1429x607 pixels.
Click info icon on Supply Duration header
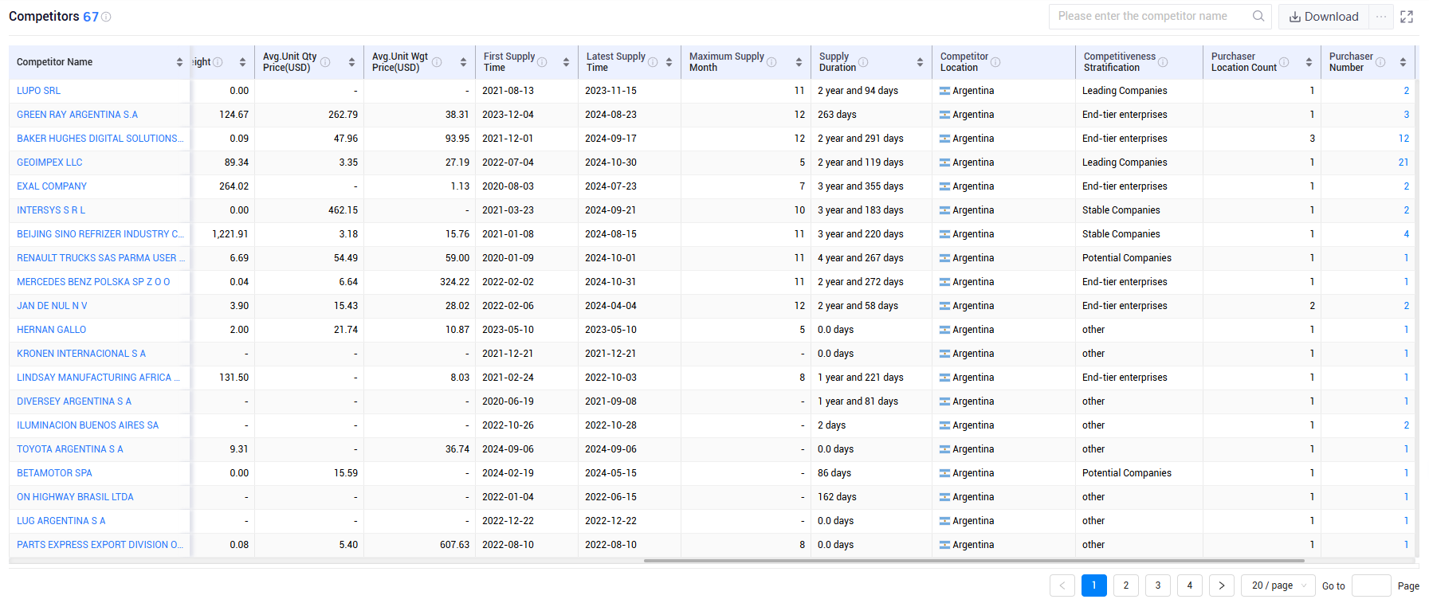coord(863,62)
